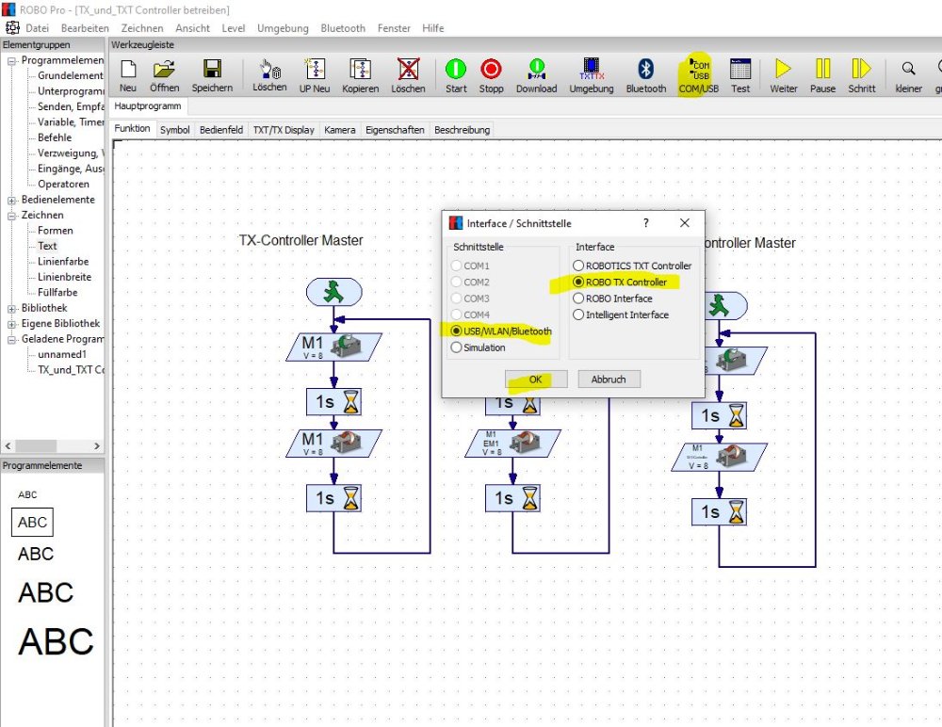Confirm the interface dialog with OK
This screenshot has width=942, height=727.
pyautogui.click(x=536, y=380)
